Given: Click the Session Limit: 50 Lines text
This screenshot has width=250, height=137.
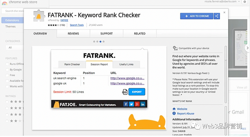Looking at the screenshot, I should coord(69,92).
